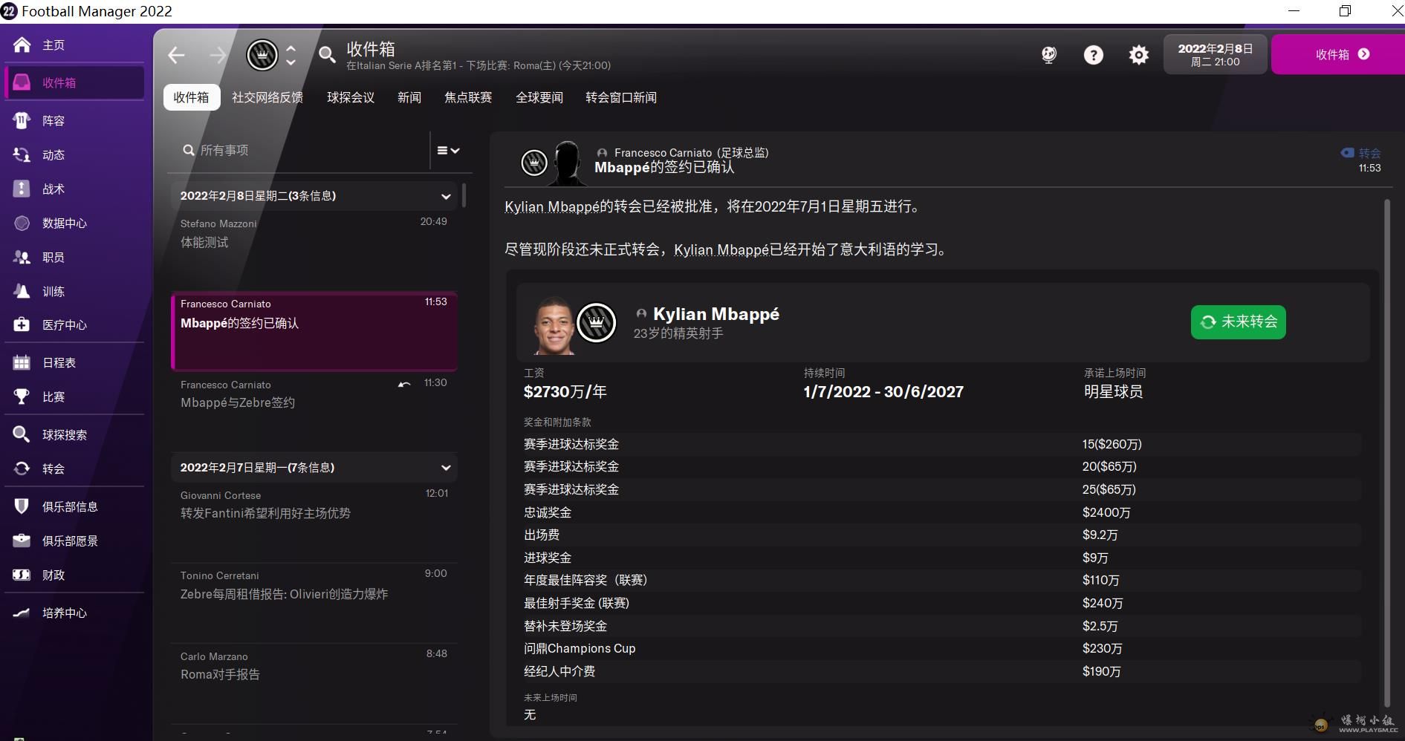This screenshot has height=741, width=1405.
Task: Click the search magnifier in the top bar
Action: 327,54
